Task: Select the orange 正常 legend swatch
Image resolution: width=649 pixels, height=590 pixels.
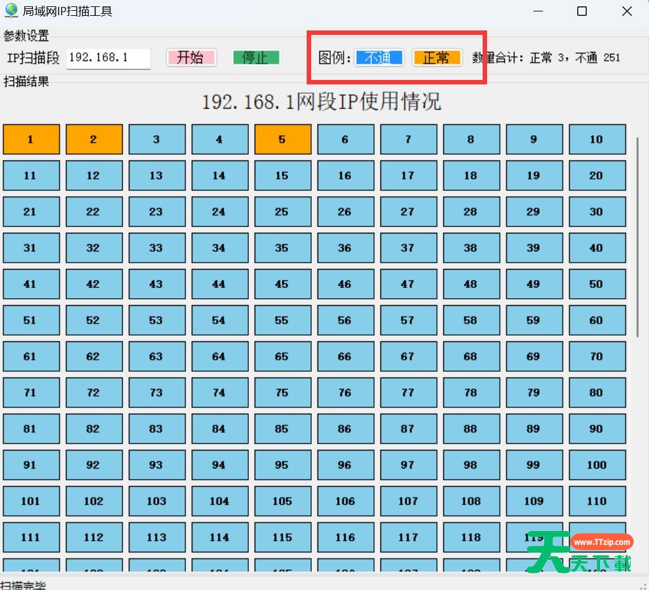Action: [437, 58]
